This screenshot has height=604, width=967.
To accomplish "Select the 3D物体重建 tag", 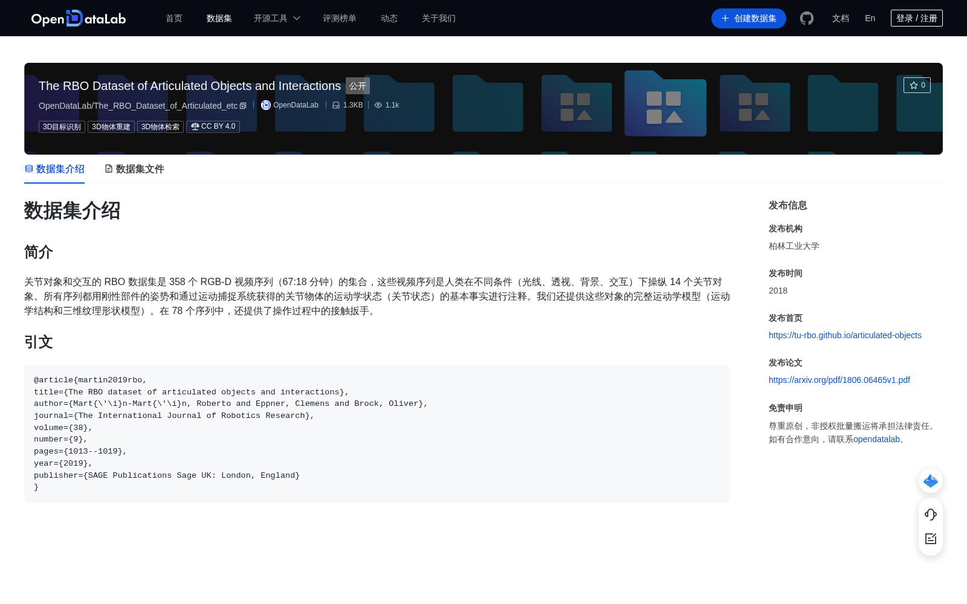I will click(x=111, y=127).
